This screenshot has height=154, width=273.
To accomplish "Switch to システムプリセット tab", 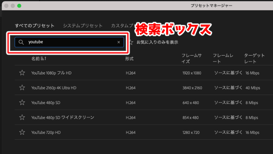I will 83,26.
